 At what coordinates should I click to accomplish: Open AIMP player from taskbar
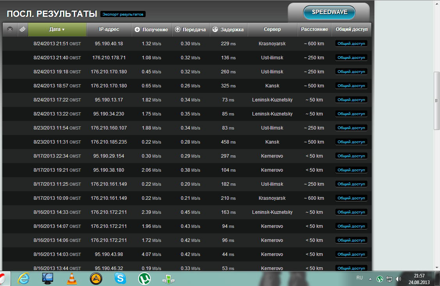click(x=96, y=279)
